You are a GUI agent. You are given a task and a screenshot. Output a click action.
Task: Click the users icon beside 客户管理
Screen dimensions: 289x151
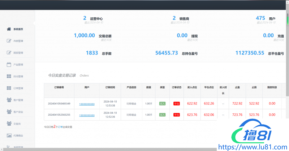(x=9, y=100)
